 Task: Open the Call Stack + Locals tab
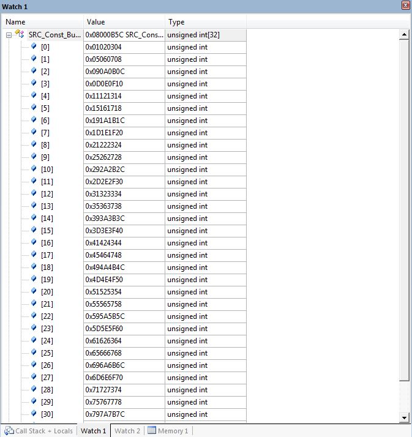point(43,431)
